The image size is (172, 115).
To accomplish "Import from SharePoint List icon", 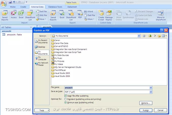I will (x=30, y=15).
